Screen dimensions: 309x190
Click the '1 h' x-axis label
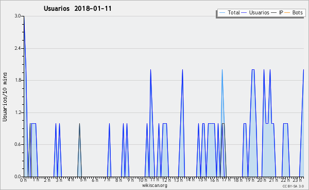(36, 180)
